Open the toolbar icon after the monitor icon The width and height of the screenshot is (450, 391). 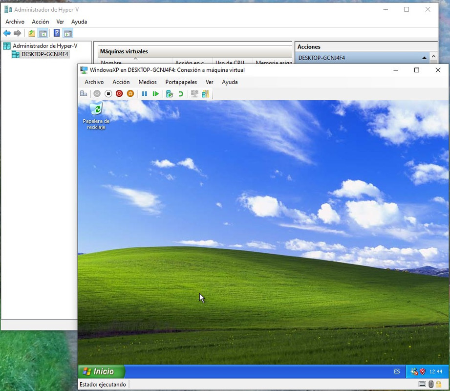point(206,93)
